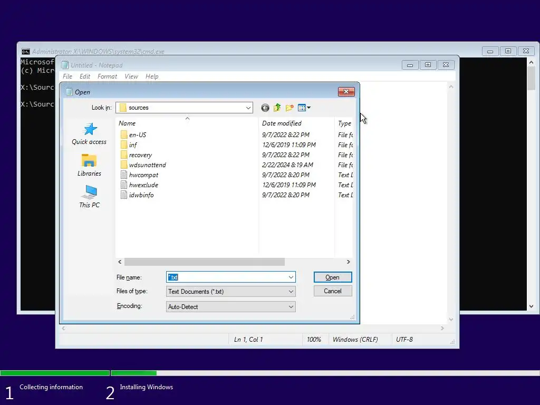Screen dimensions: 540x405
Task: Click the Back arrow icon in Open dialog
Action: pos(265,108)
